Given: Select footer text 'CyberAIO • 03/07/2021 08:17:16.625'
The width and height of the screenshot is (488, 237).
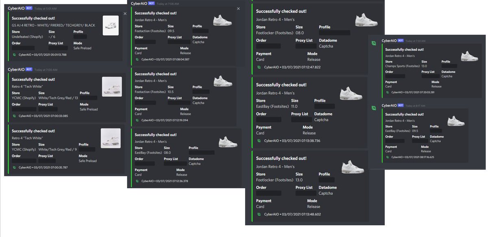Looking at the screenshot, I should tap(413, 157).
